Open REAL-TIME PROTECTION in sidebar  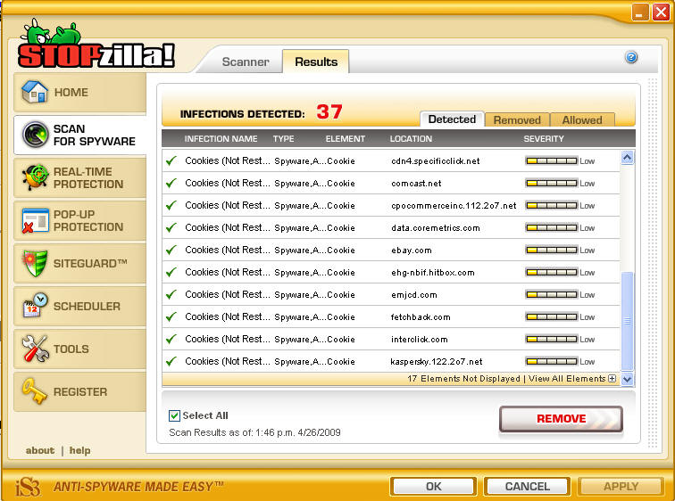point(80,177)
